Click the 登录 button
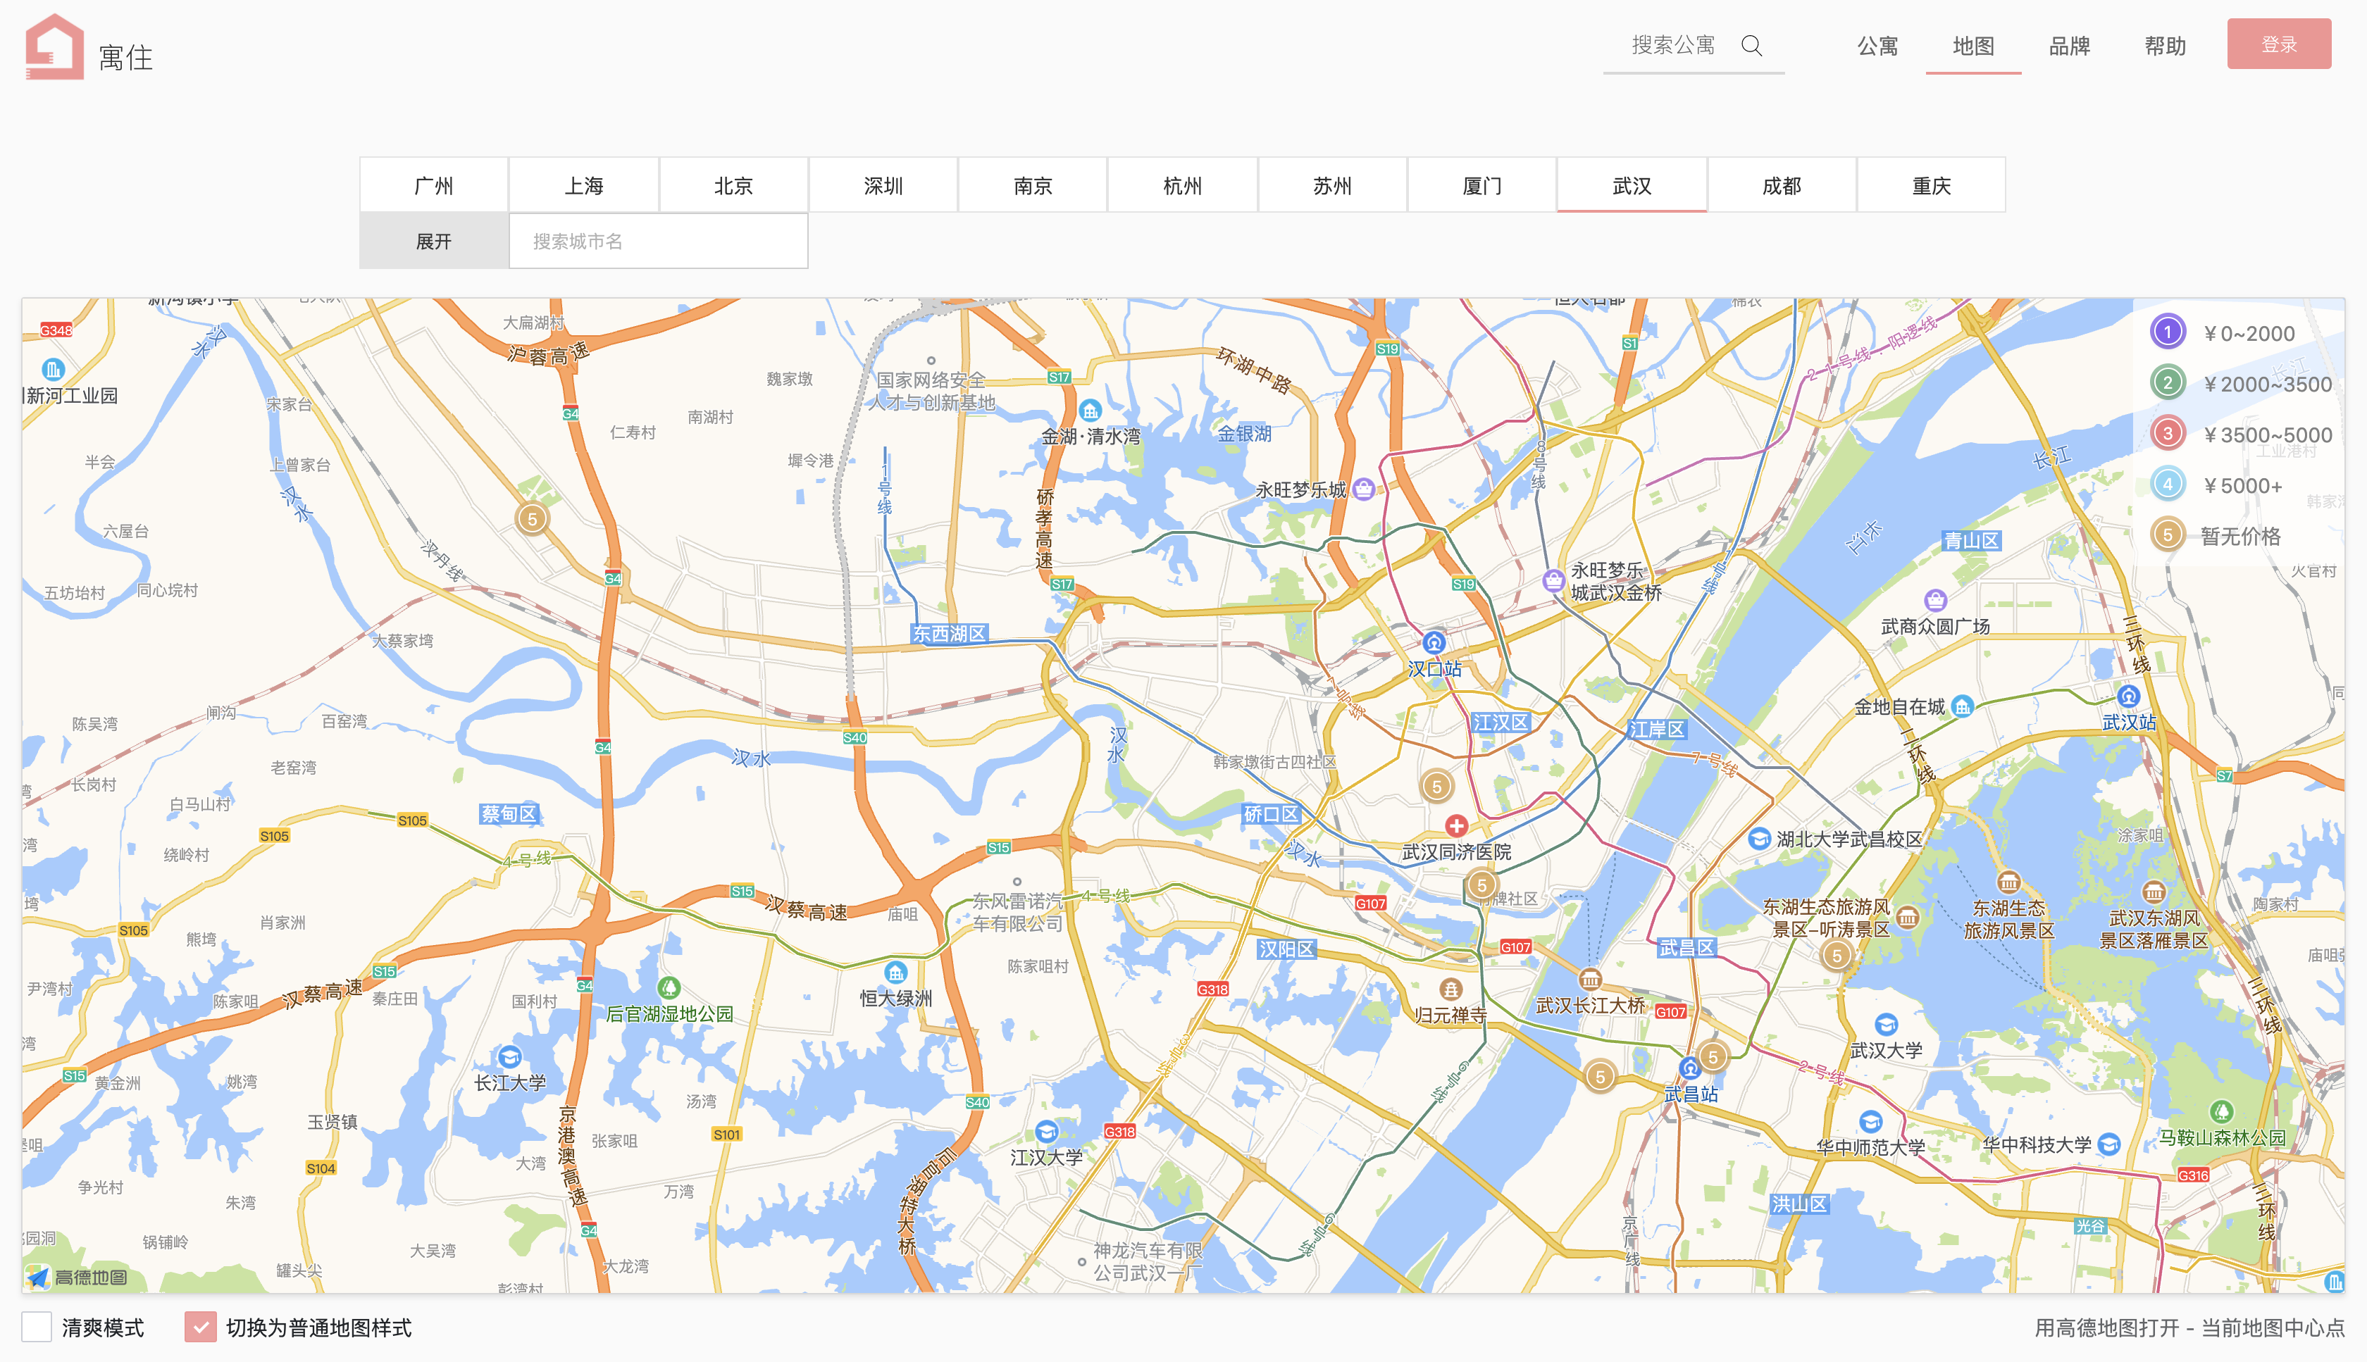The image size is (2367, 1362). [x=2278, y=44]
